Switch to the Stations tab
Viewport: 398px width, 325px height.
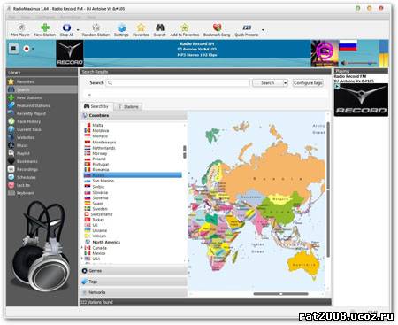pos(128,107)
